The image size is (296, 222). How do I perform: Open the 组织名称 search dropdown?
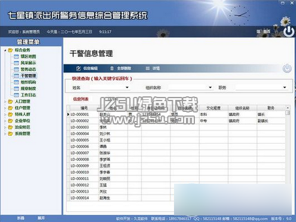(x=210, y=87)
